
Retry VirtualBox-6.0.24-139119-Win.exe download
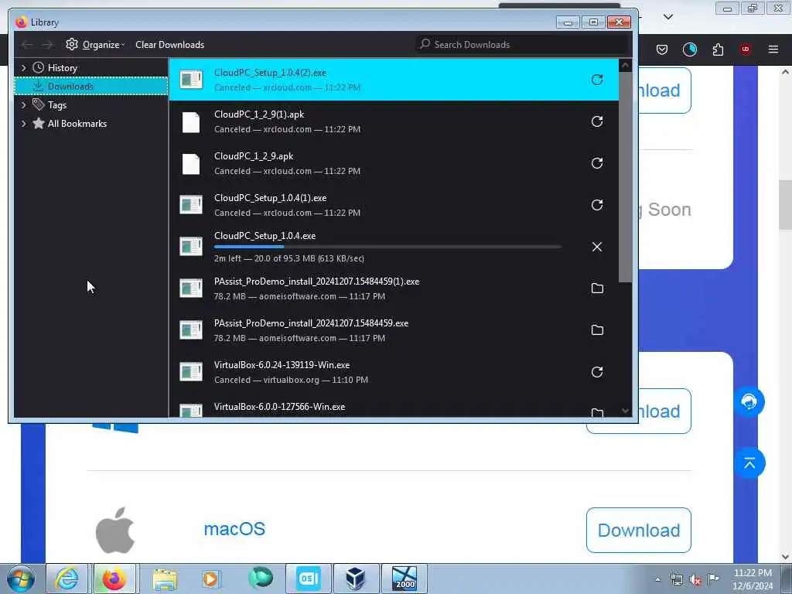coord(596,372)
